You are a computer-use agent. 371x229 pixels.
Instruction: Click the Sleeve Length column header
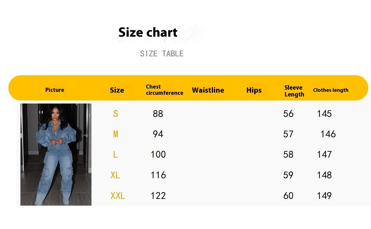tap(294, 91)
